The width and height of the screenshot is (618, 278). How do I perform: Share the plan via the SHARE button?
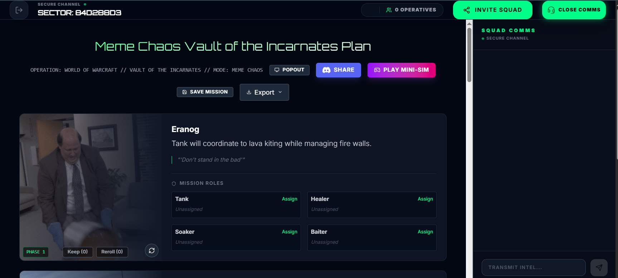click(x=339, y=70)
